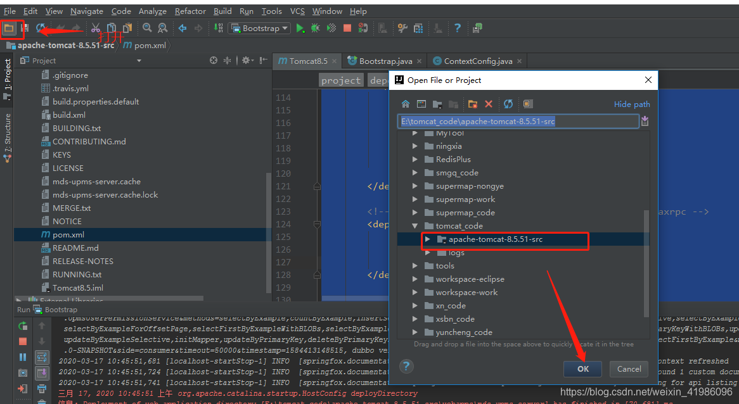Switch to the Tomcat8.5 editor tab
The image size is (739, 404).
click(x=308, y=61)
